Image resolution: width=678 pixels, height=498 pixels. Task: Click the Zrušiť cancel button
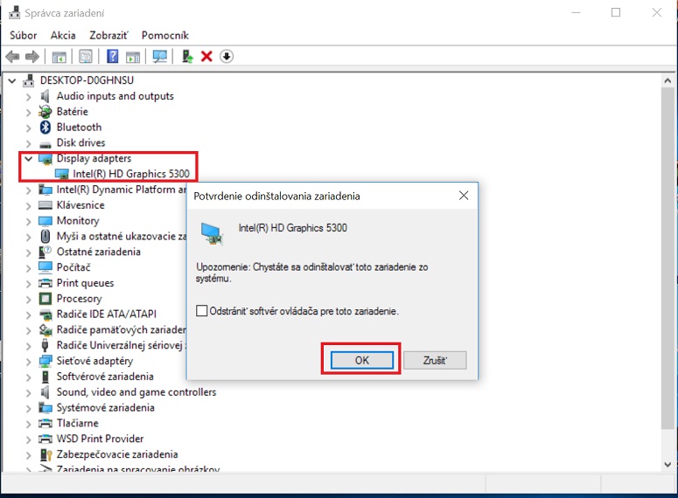435,360
